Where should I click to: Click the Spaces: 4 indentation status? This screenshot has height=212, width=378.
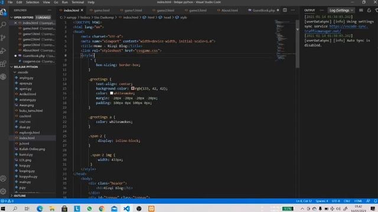(x=322, y=201)
